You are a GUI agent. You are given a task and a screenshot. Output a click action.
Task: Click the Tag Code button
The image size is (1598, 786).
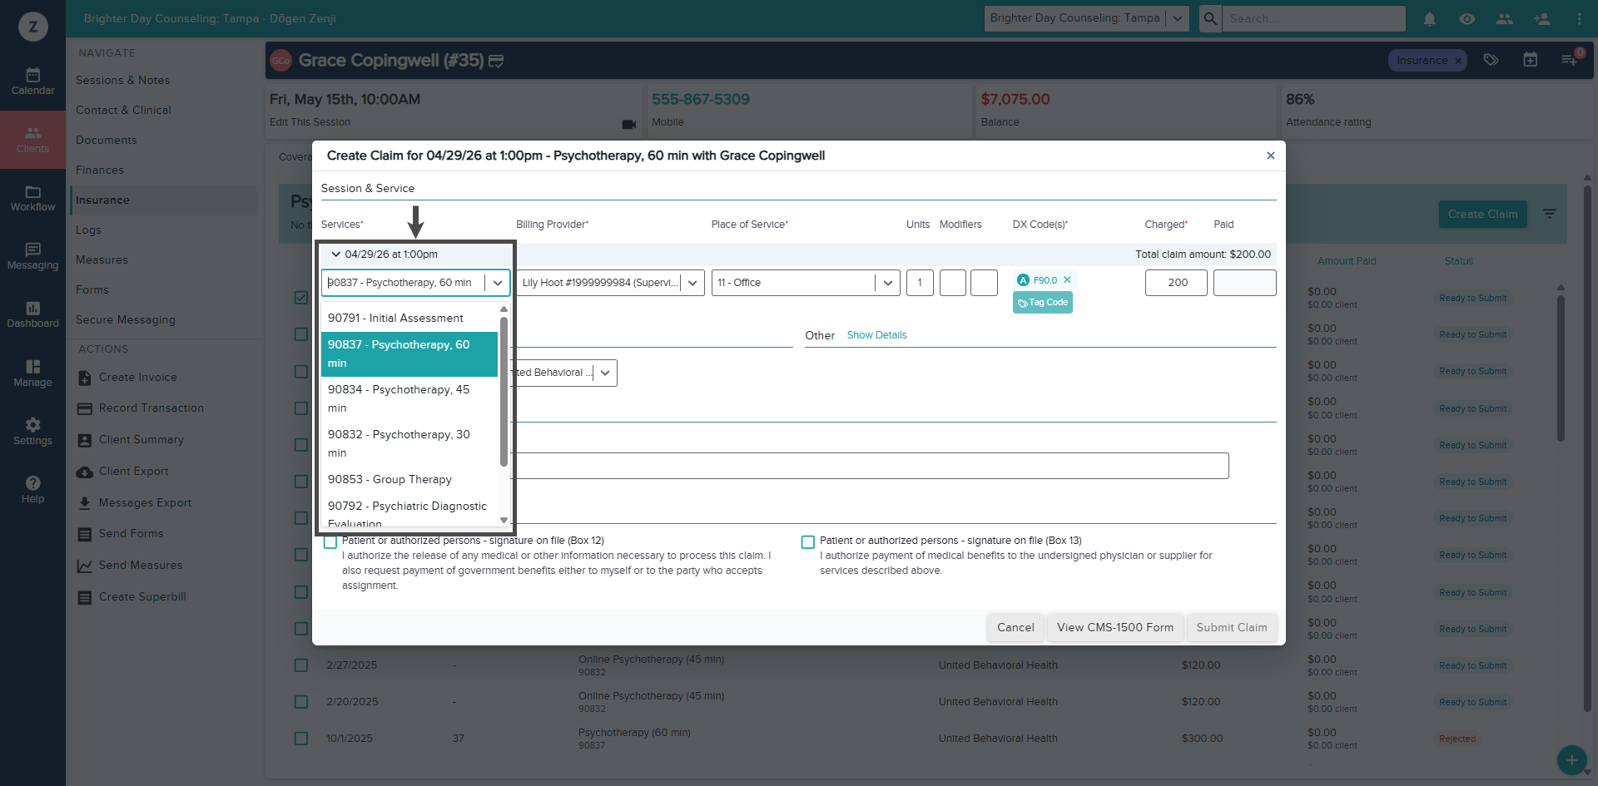pyautogui.click(x=1042, y=303)
